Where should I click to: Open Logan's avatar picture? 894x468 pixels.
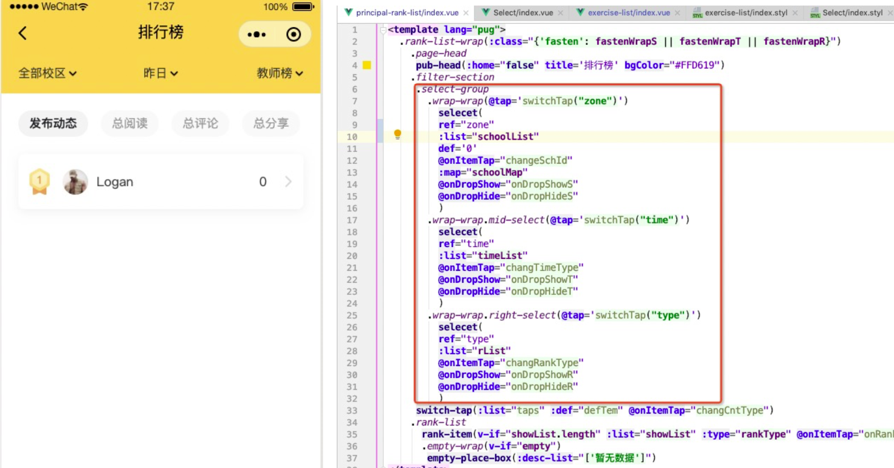pos(75,181)
